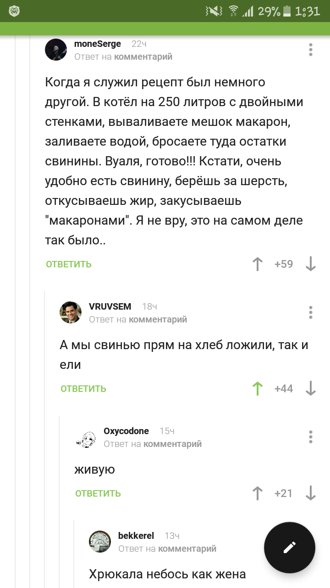Reply to moneSerge's comment

tap(69, 264)
